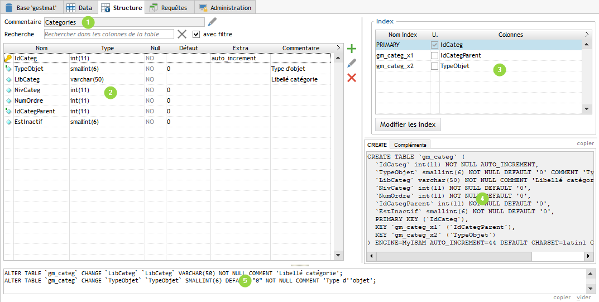Click index list scroll up arrow
This screenshot has height=302, width=599.
pyautogui.click(x=586, y=44)
